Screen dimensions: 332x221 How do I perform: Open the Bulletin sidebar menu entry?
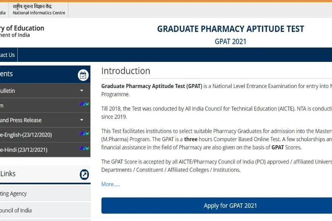[7, 91]
